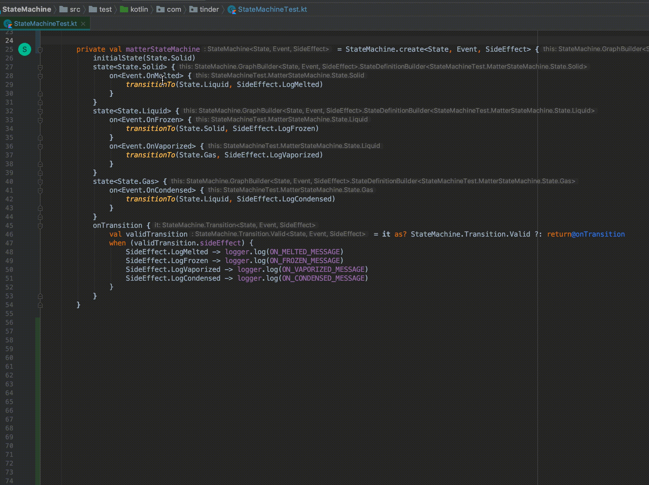
Task: Close the StateMachineTest.kt tab
Action: coord(83,24)
